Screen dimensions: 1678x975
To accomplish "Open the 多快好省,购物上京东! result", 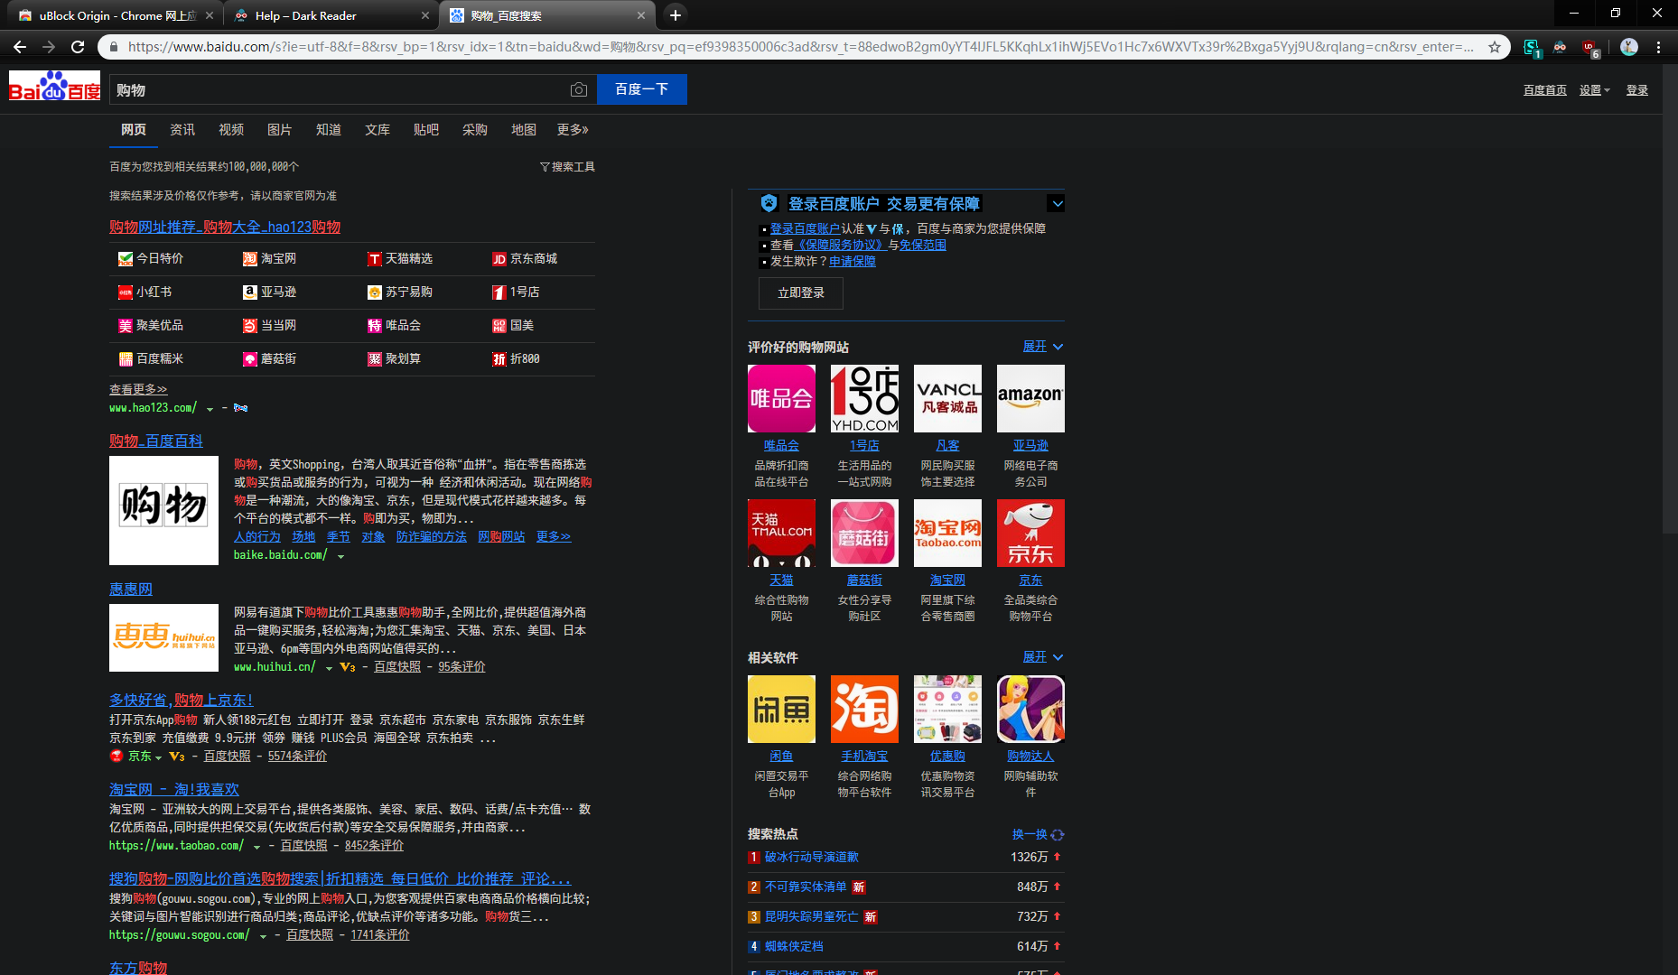I will pyautogui.click(x=182, y=700).
